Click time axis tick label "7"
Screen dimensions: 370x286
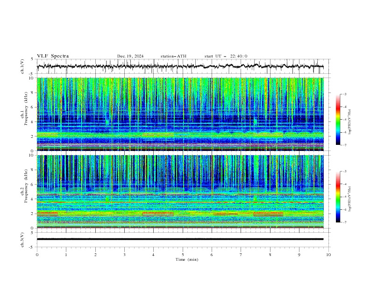[x=241, y=255]
